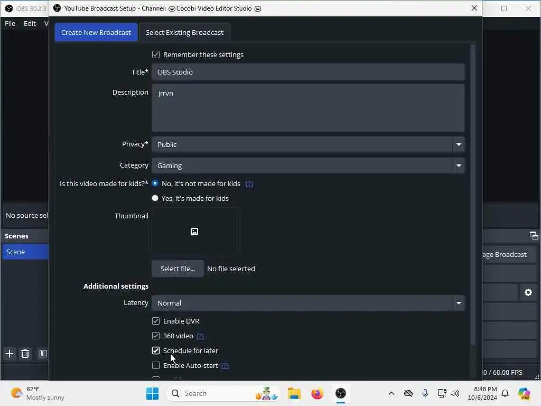Launch Firefox from taskbar
The height and width of the screenshot is (406, 541).
tap(317, 393)
